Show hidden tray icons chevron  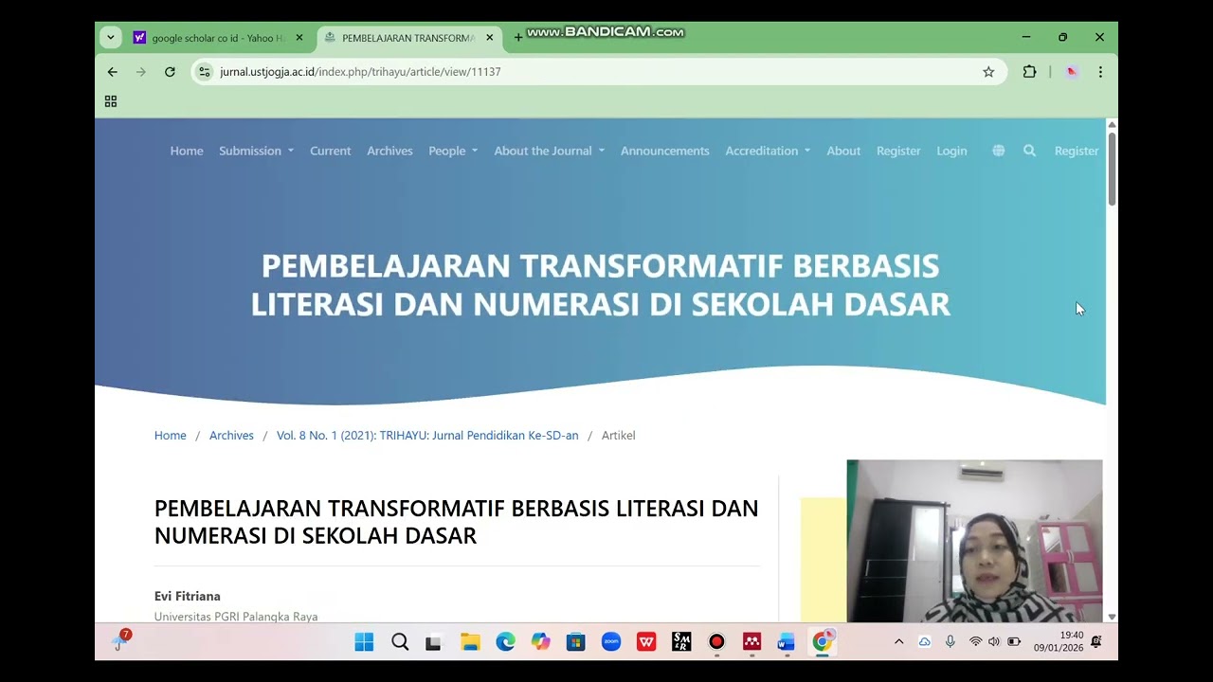(x=898, y=642)
